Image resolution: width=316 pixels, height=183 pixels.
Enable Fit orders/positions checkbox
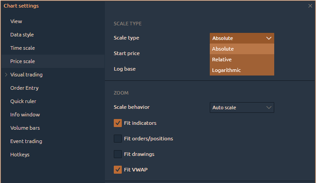(x=118, y=139)
